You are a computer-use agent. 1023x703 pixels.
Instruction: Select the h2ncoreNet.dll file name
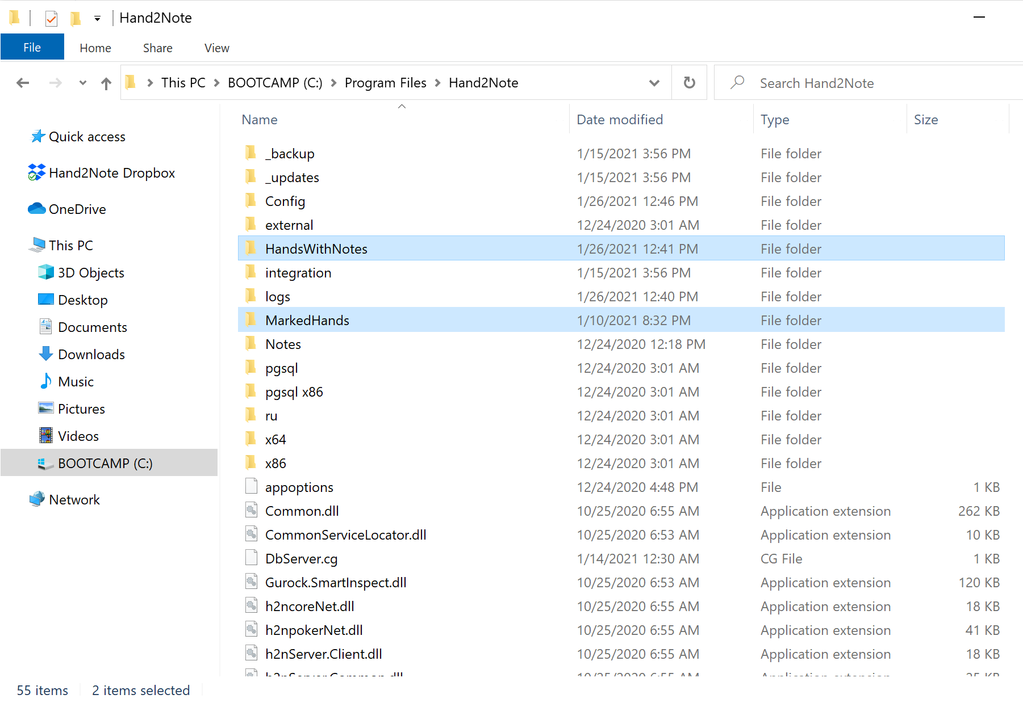310,607
